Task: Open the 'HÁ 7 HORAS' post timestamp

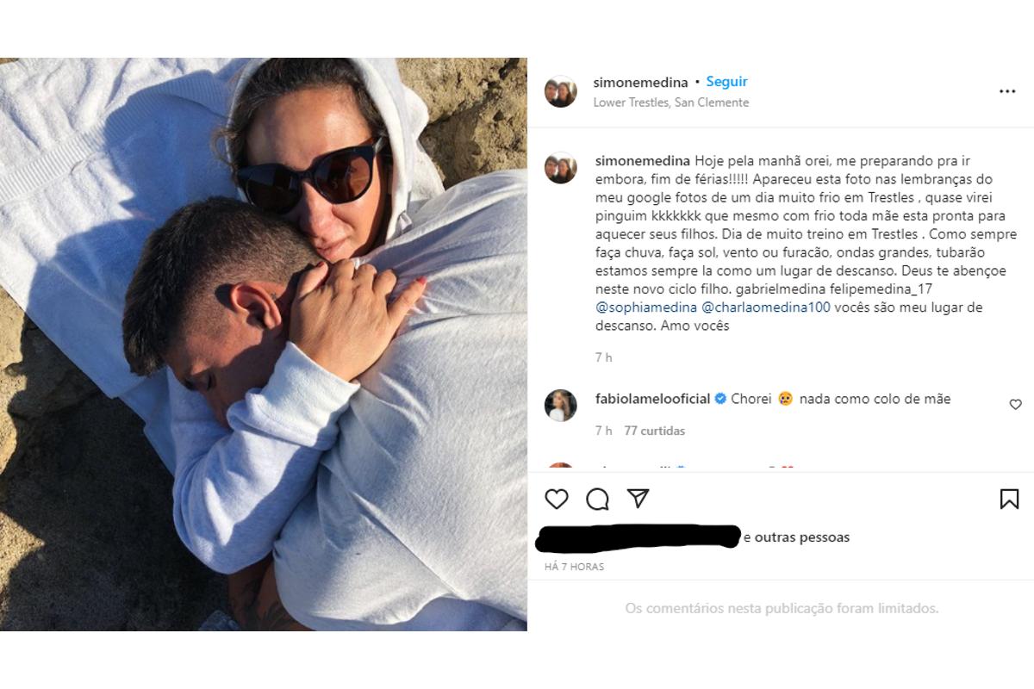Action: (x=574, y=567)
